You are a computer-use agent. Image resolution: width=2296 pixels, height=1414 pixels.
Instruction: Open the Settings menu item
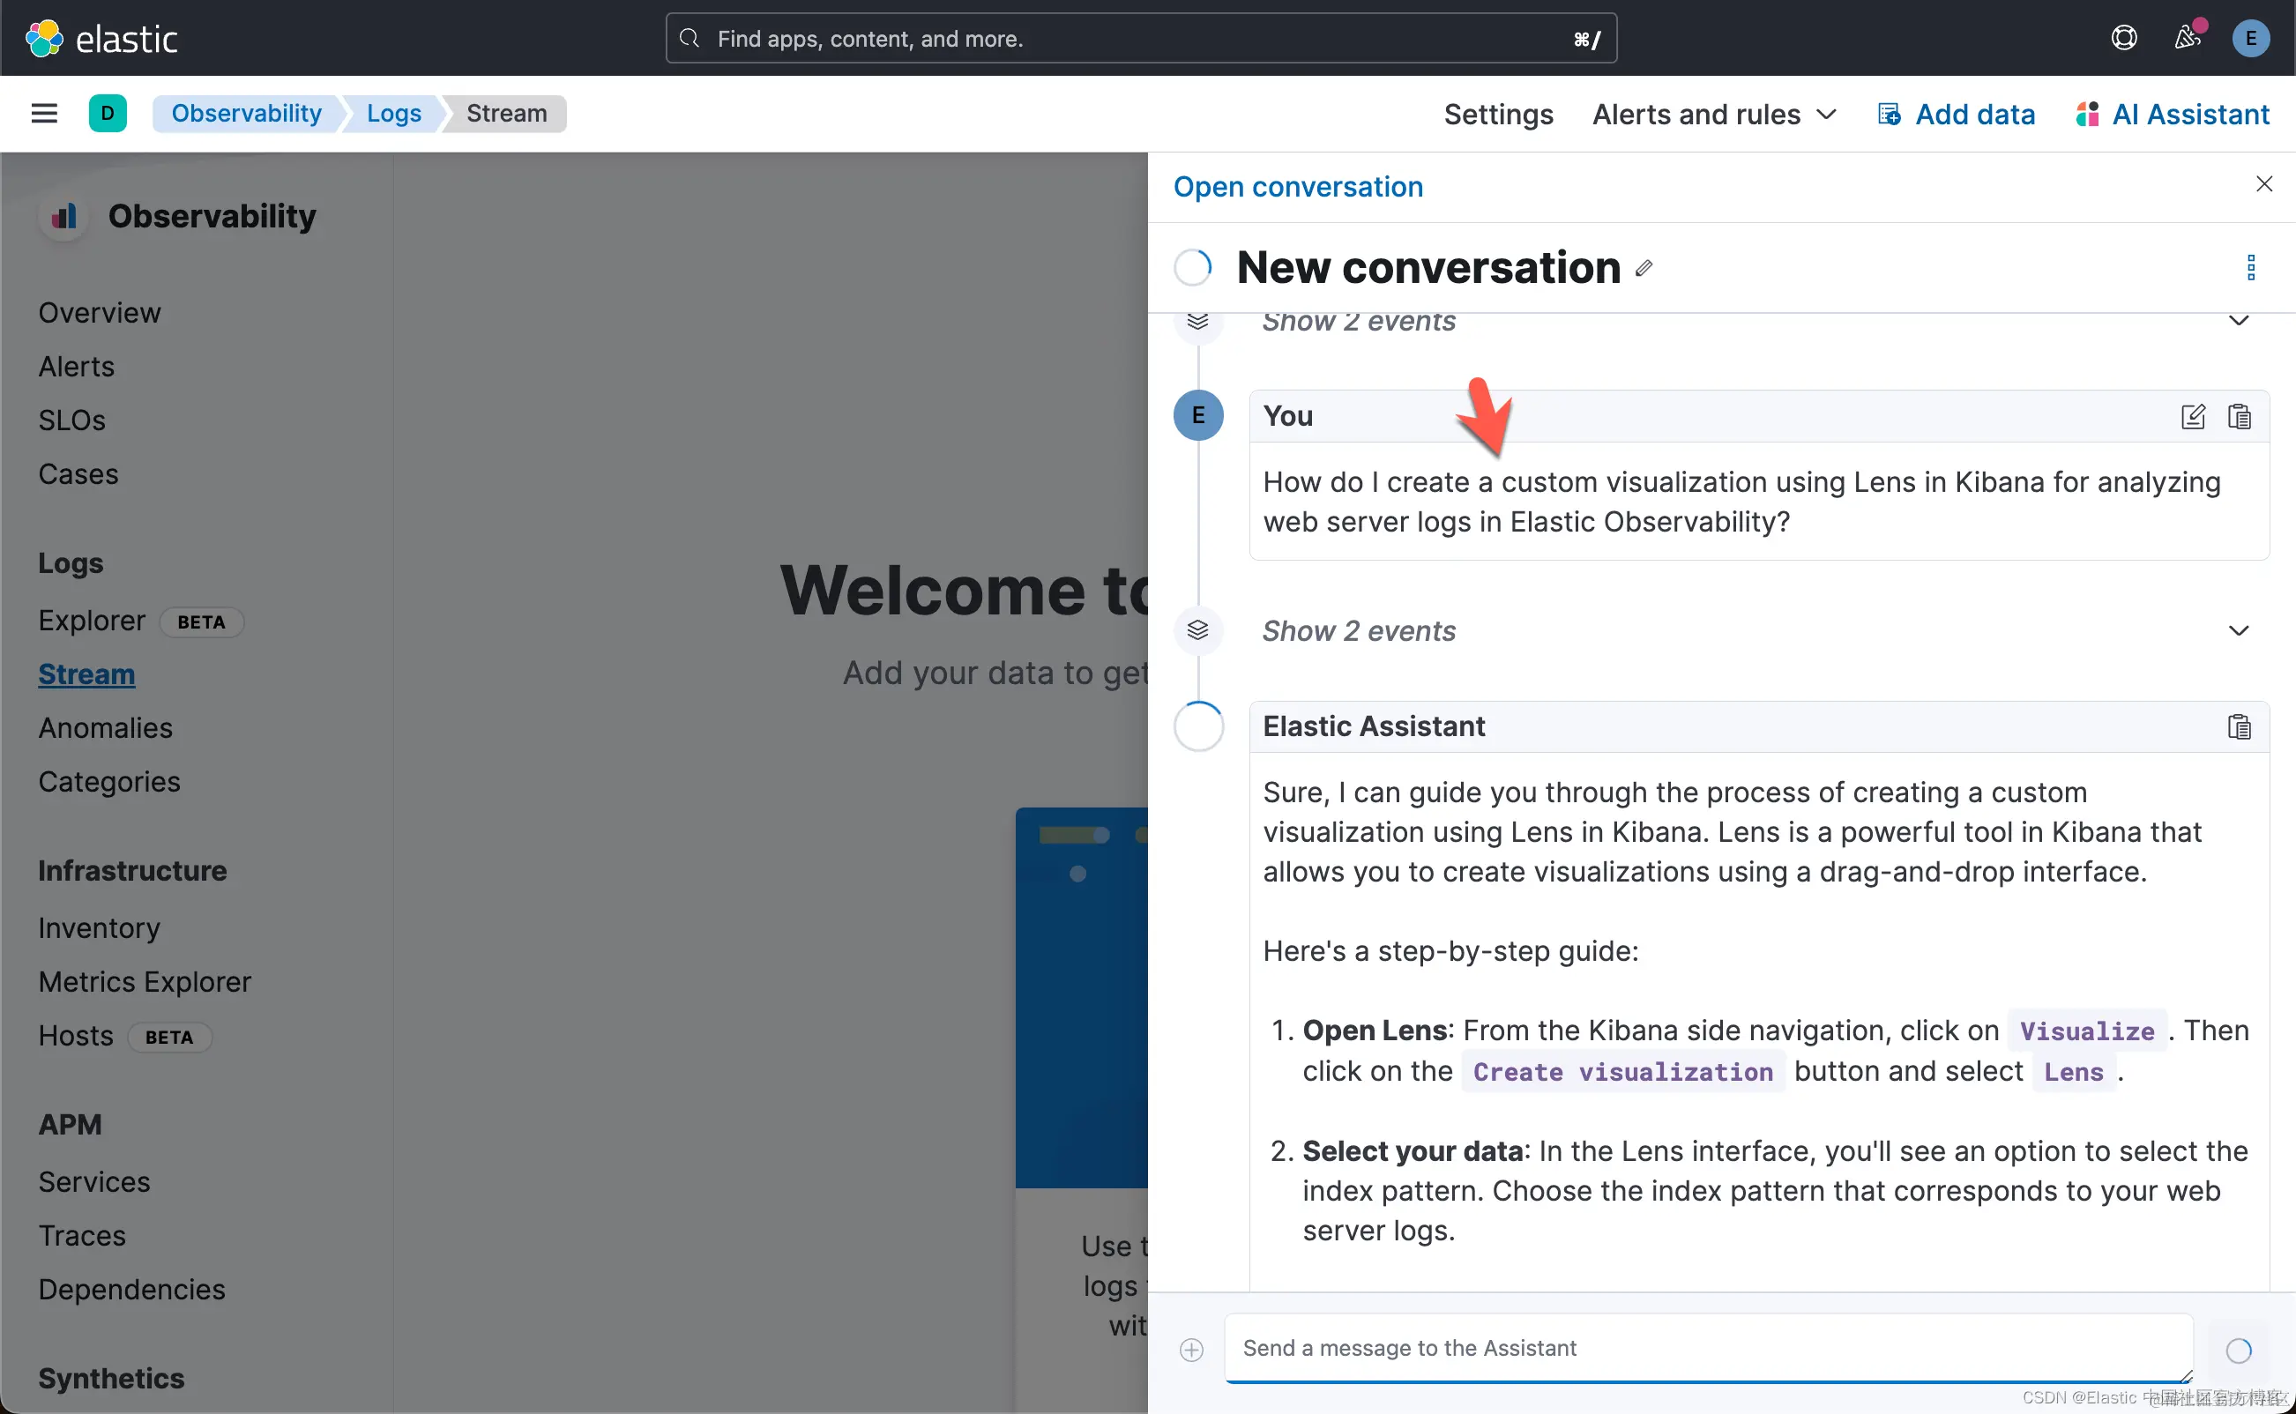(x=1498, y=114)
